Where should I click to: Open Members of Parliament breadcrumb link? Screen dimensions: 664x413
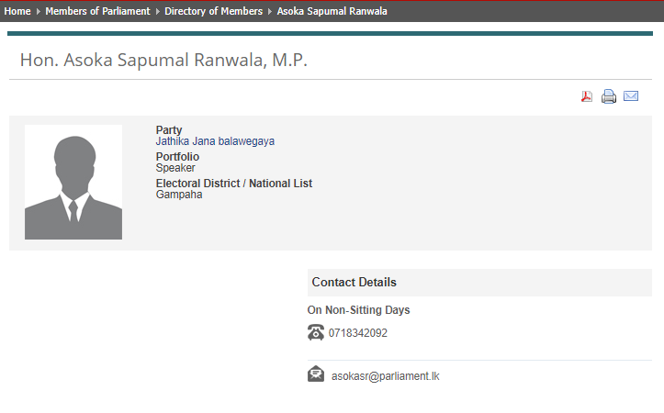pyautogui.click(x=97, y=12)
